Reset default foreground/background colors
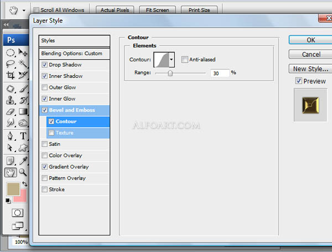This screenshot has height=252, width=332. tap(8, 201)
